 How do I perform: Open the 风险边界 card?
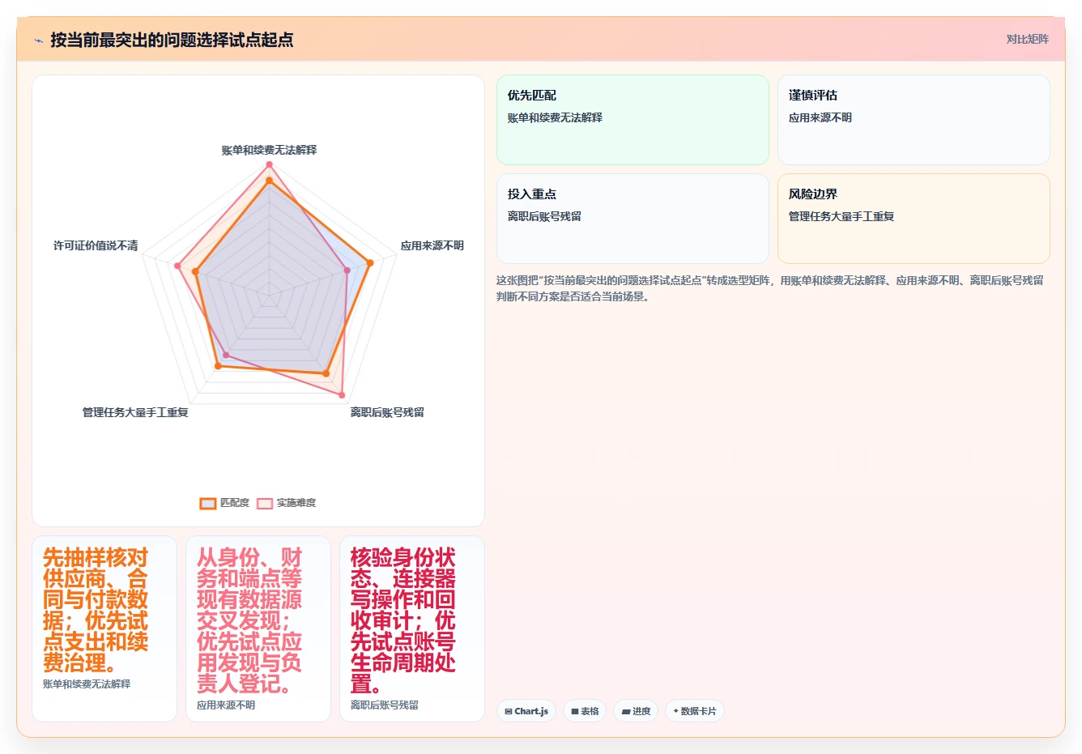pos(914,219)
